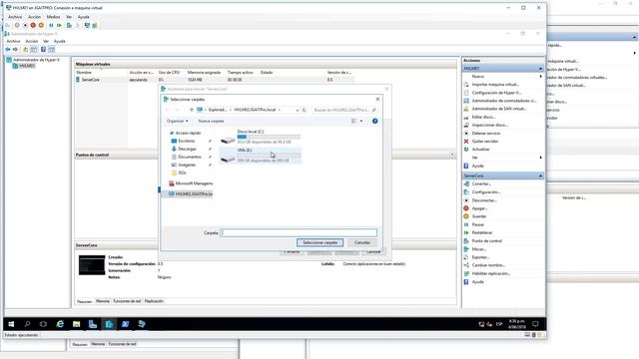
Task: Click the refresh icon in folder dialog address bar
Action: point(304,110)
